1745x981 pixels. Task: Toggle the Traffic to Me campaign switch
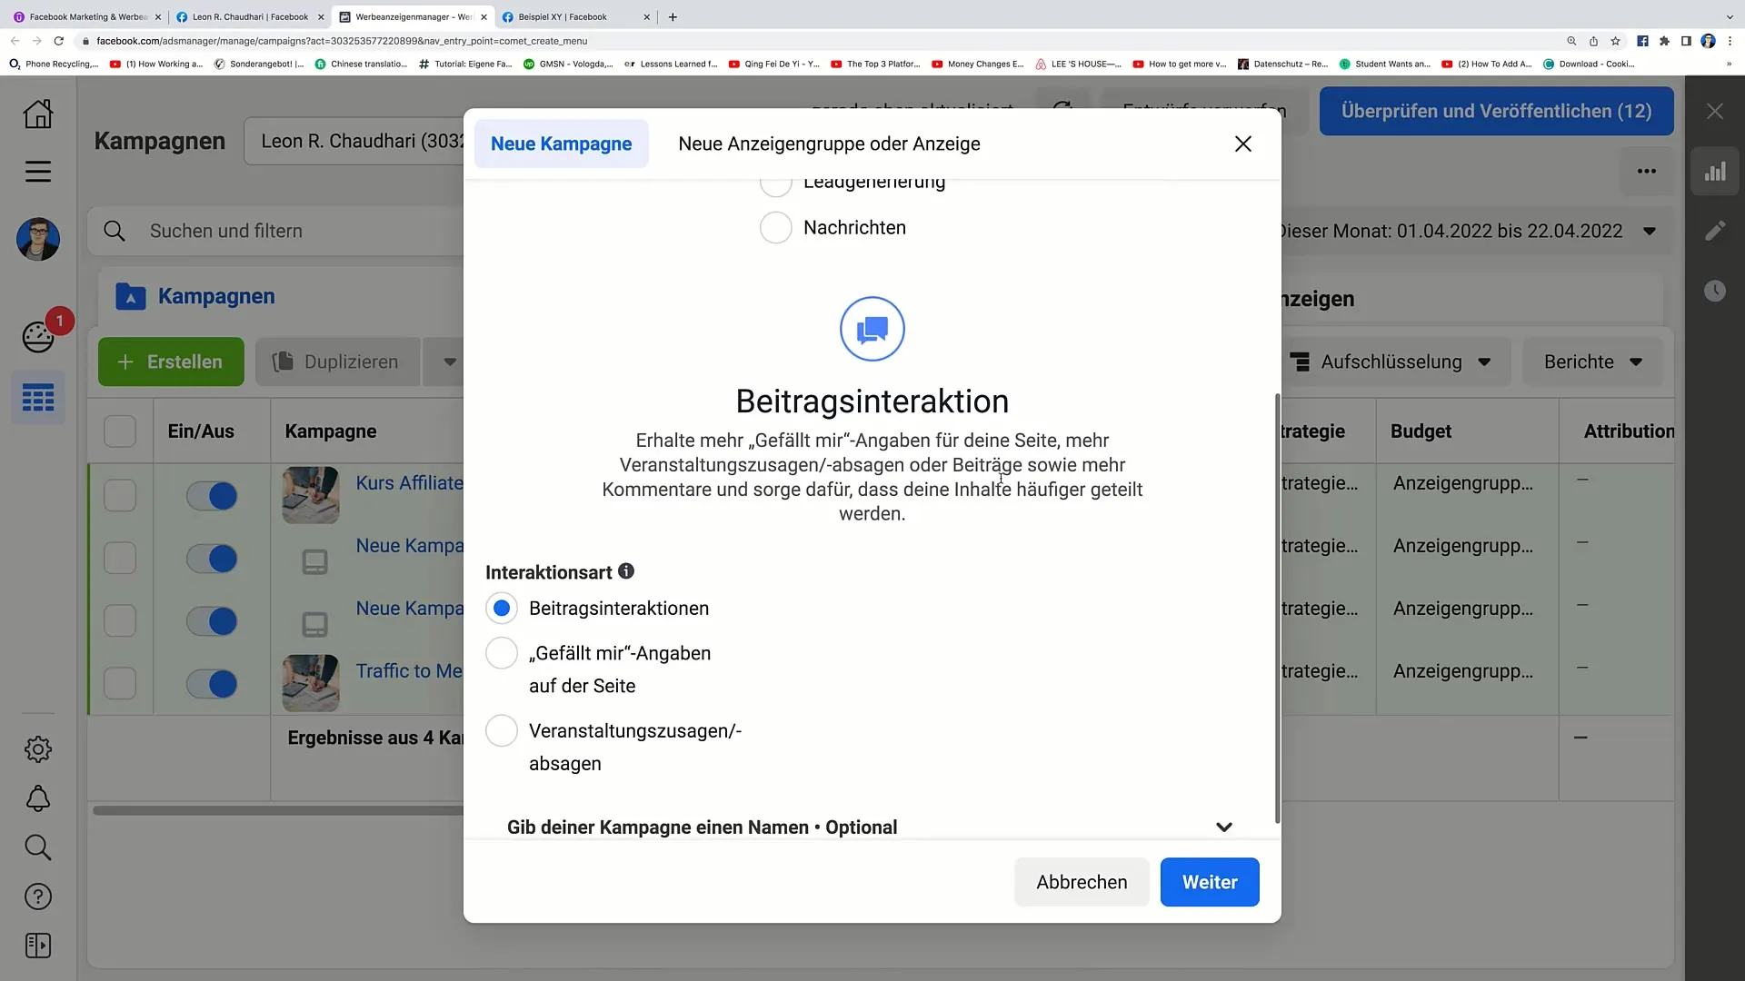tap(212, 683)
